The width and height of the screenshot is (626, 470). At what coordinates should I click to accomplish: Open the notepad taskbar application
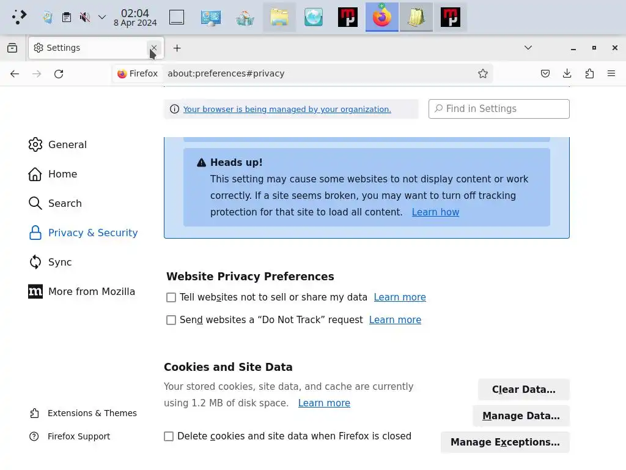click(416, 17)
